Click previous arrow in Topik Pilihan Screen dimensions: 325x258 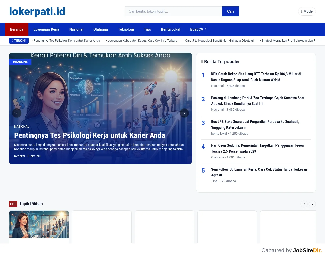(304, 204)
